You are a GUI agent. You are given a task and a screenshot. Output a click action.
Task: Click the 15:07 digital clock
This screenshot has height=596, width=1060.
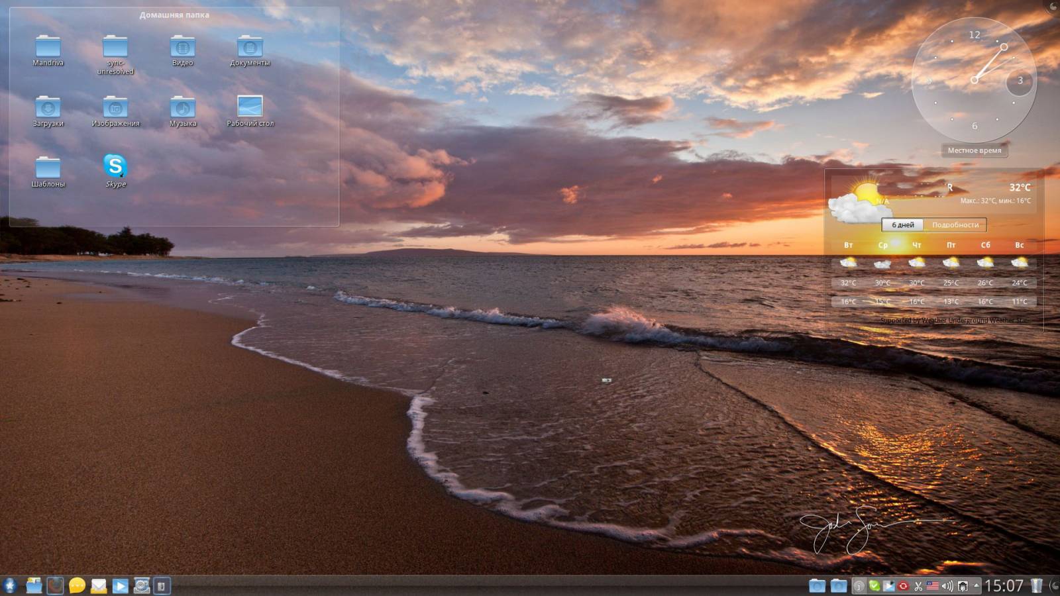coord(1004,585)
